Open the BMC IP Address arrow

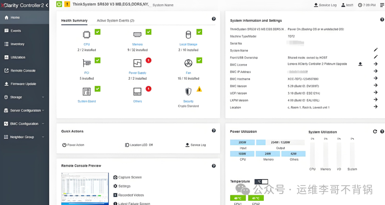click(x=375, y=71)
